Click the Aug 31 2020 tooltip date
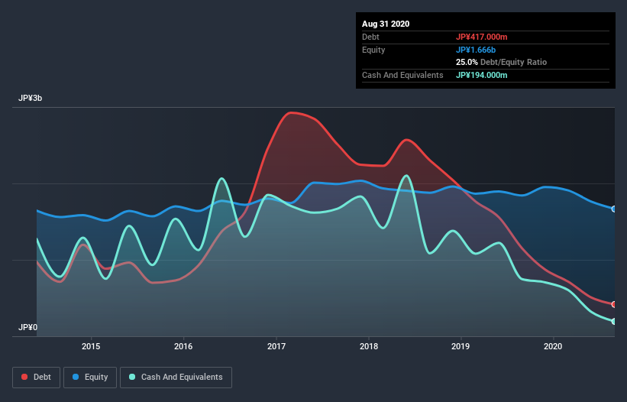The image size is (627, 402). (386, 24)
